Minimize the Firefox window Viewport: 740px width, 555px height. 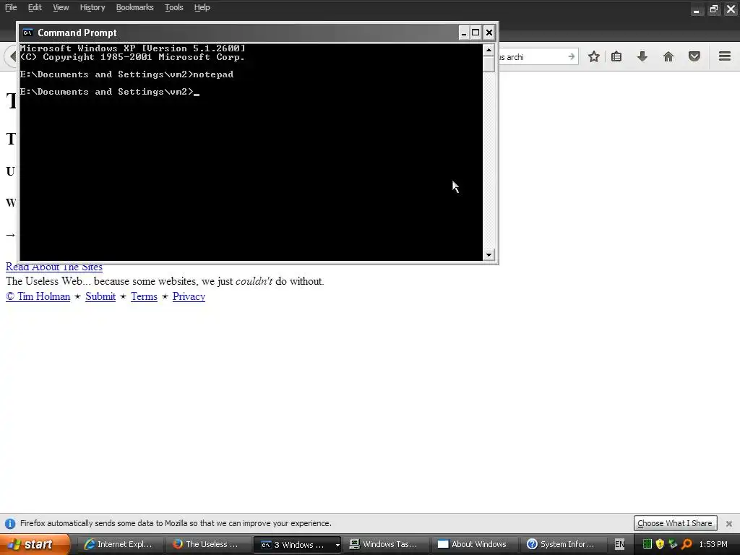pyautogui.click(x=696, y=9)
